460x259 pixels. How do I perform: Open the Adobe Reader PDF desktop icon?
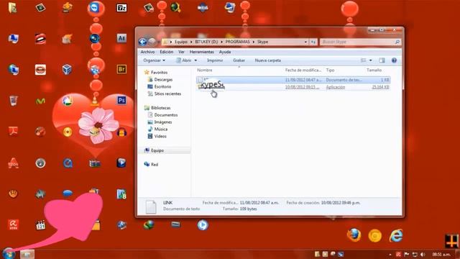pos(13,131)
